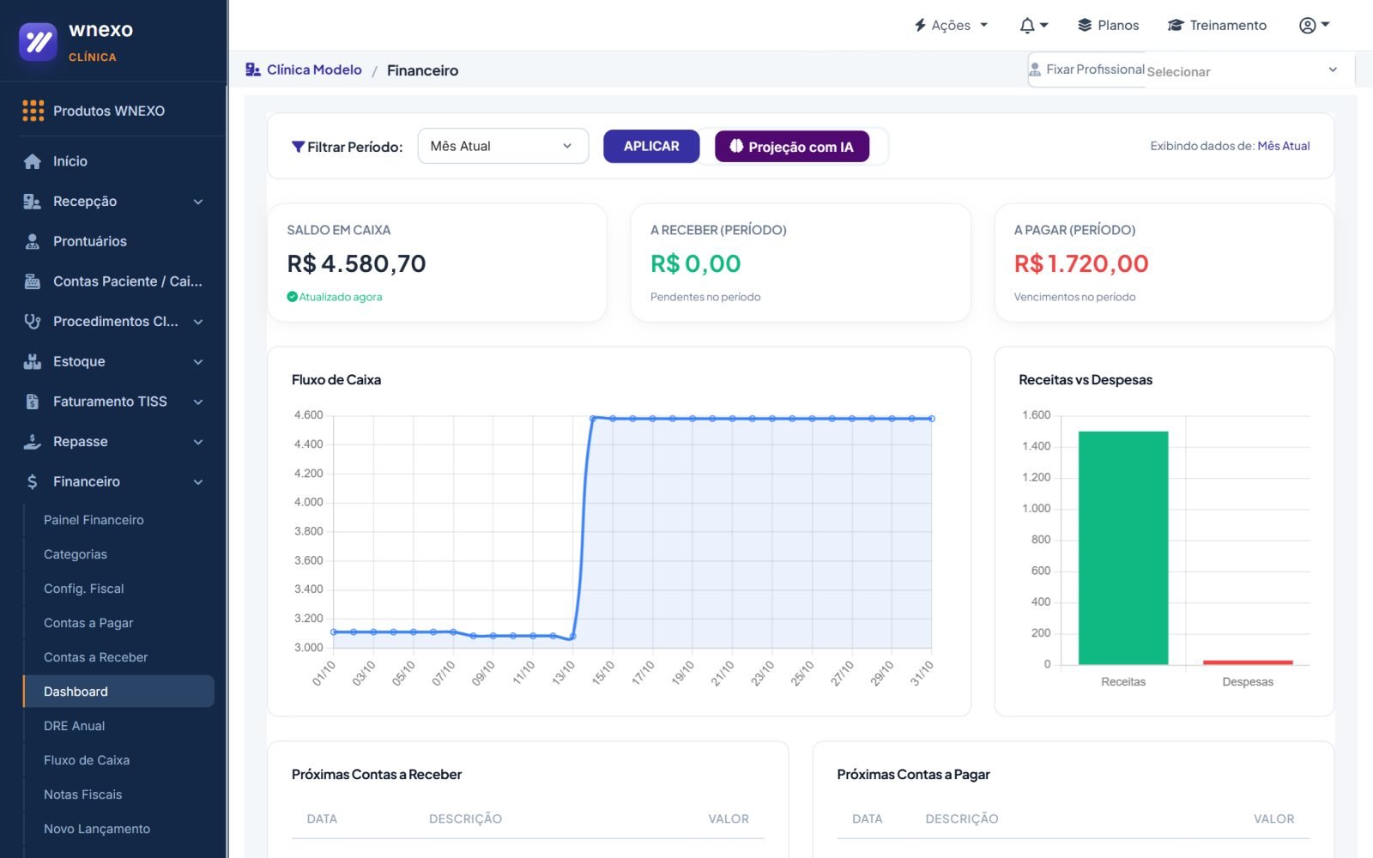Open Fluxo de Caixa submenu item
Image resolution: width=1373 pixels, height=858 pixels.
click(87, 760)
